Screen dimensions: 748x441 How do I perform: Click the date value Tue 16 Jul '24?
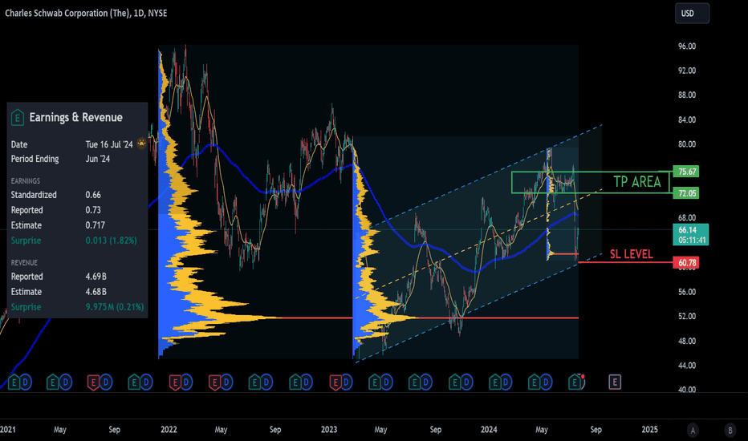109,144
